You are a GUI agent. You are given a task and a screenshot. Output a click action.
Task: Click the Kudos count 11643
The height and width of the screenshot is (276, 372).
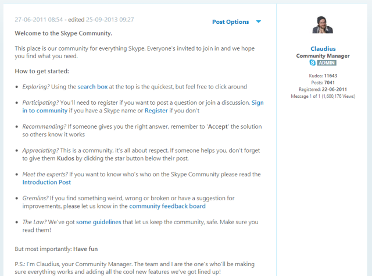point(331,76)
